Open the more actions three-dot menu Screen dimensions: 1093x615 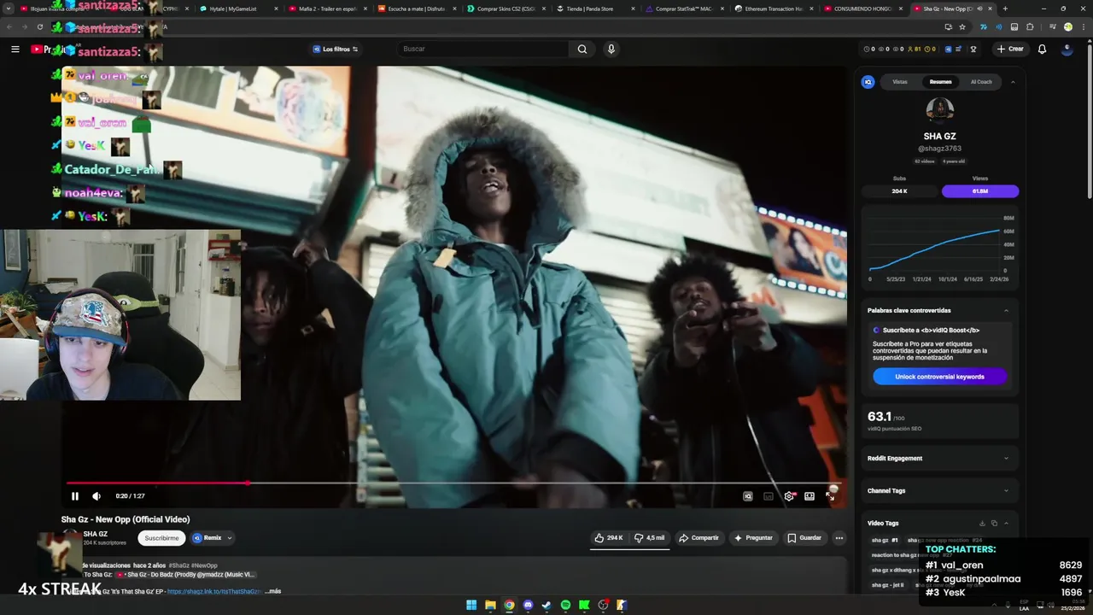point(839,538)
